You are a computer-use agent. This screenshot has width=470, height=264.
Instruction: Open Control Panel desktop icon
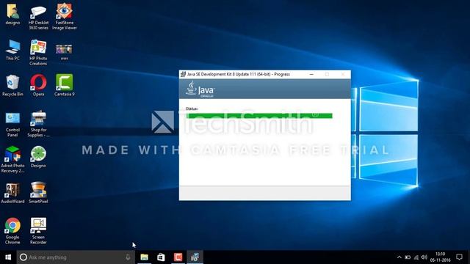[12, 124]
